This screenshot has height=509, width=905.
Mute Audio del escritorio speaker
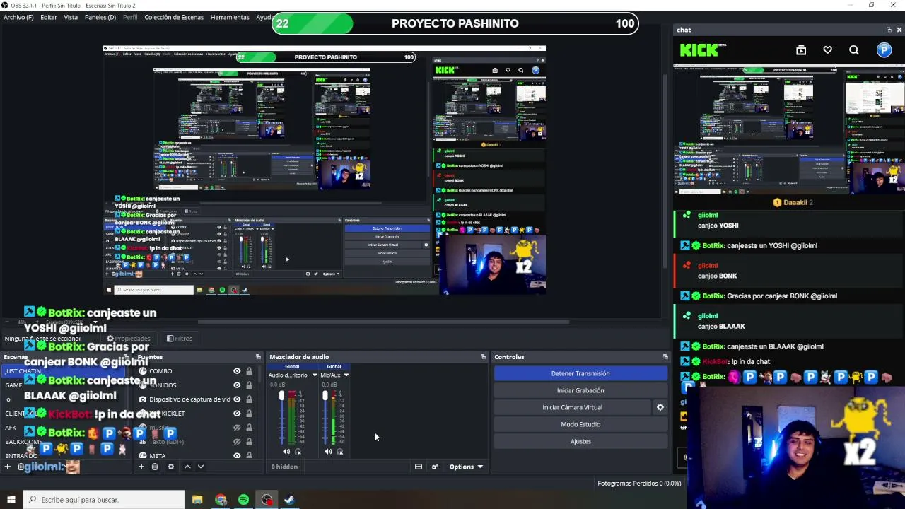[286, 452]
